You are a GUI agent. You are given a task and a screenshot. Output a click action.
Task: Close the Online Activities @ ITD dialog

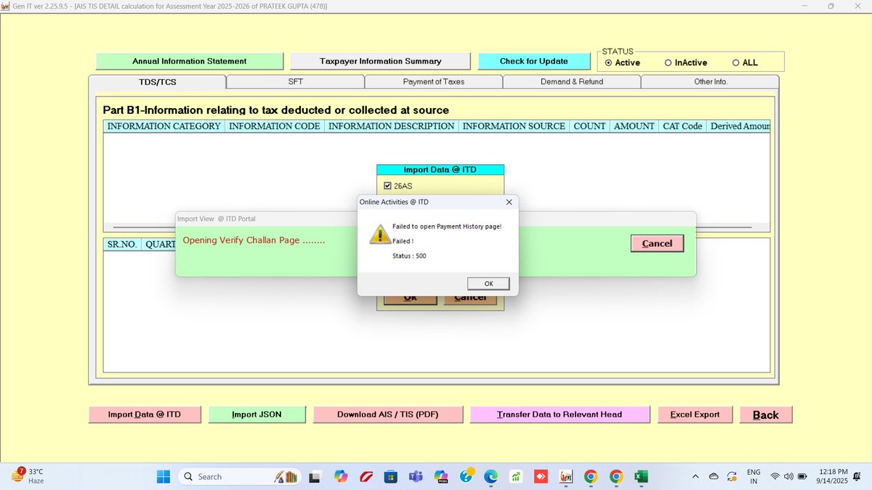pyautogui.click(x=509, y=202)
